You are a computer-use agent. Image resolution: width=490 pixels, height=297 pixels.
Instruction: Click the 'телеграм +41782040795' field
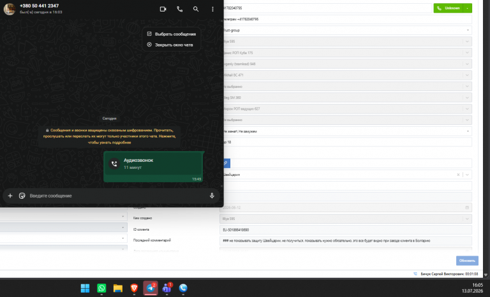click(346, 19)
